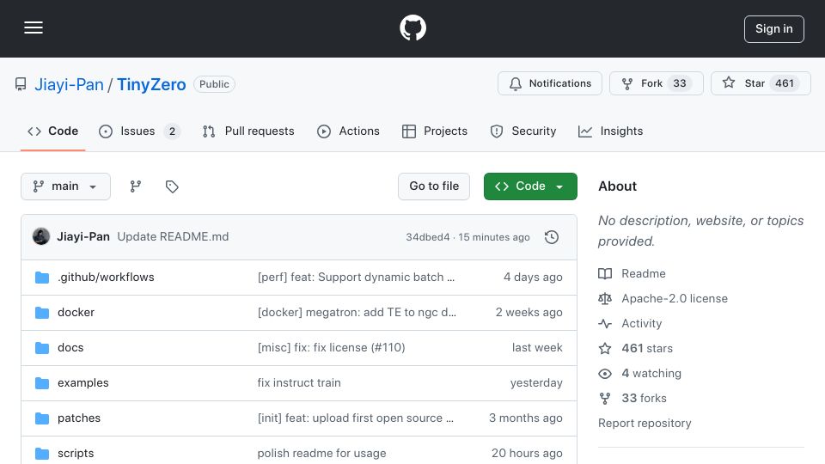Open the Security tab
This screenshot has width=825, height=464.
(522, 131)
